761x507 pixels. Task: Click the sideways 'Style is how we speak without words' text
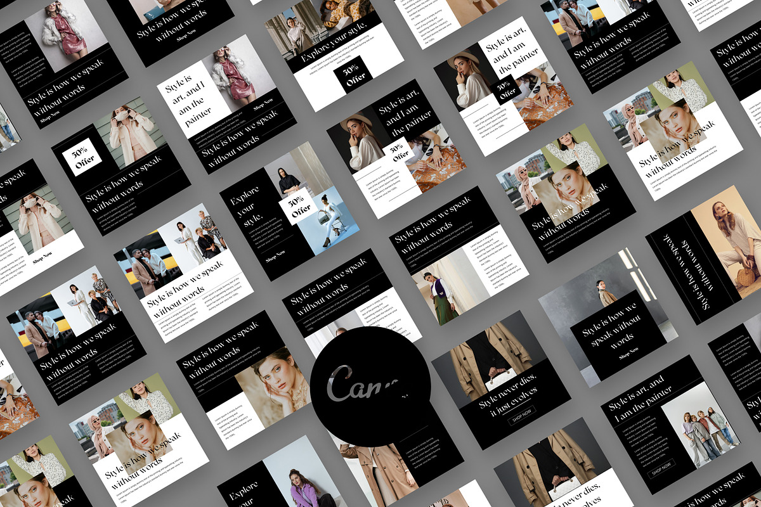click(x=685, y=273)
